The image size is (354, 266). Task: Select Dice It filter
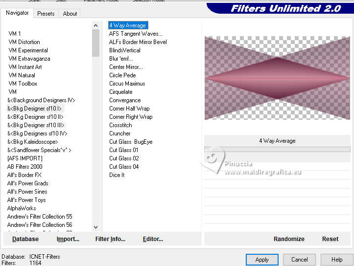click(117, 175)
